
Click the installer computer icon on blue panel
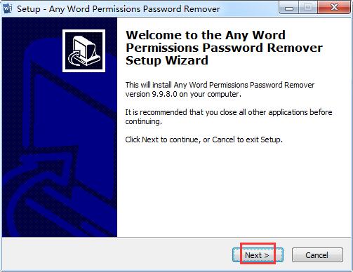pyautogui.click(x=84, y=50)
